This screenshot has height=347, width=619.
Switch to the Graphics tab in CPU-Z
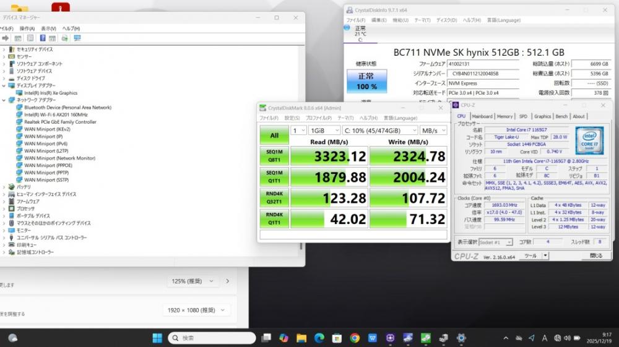coord(542,116)
